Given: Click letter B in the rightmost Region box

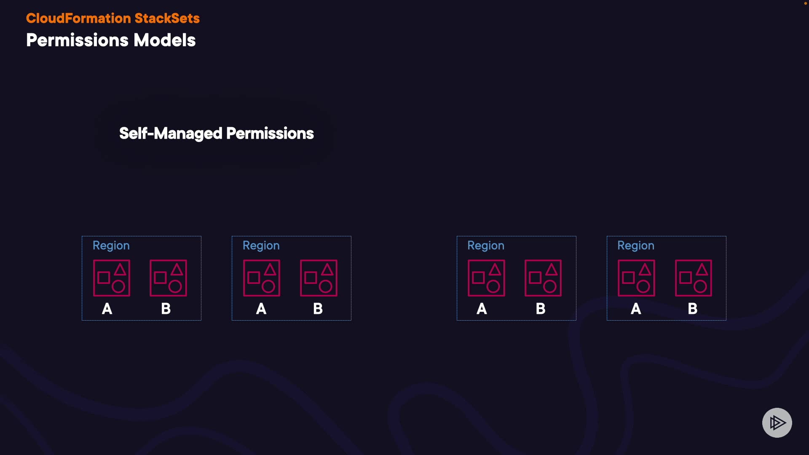Looking at the screenshot, I should [x=692, y=309].
